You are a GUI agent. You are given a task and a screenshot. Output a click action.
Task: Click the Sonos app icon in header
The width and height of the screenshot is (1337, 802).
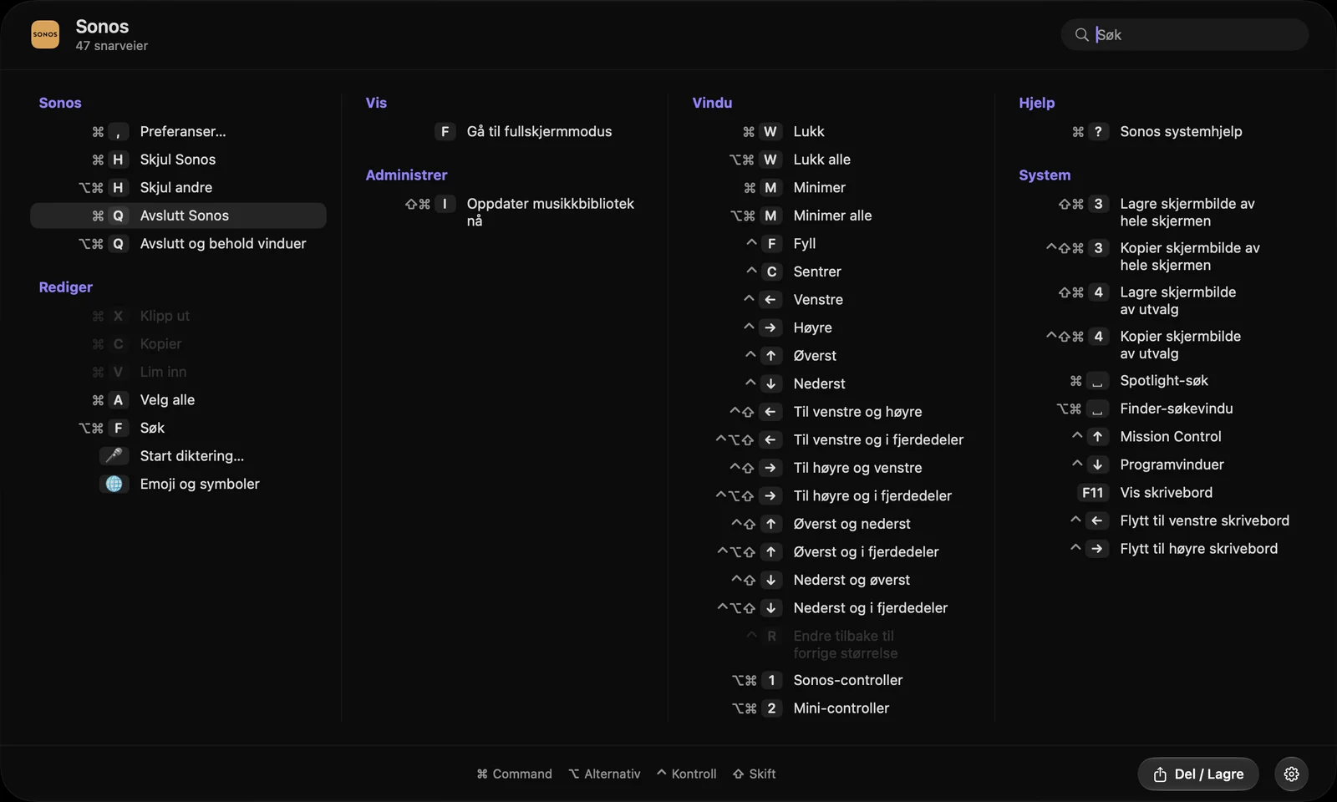click(45, 34)
